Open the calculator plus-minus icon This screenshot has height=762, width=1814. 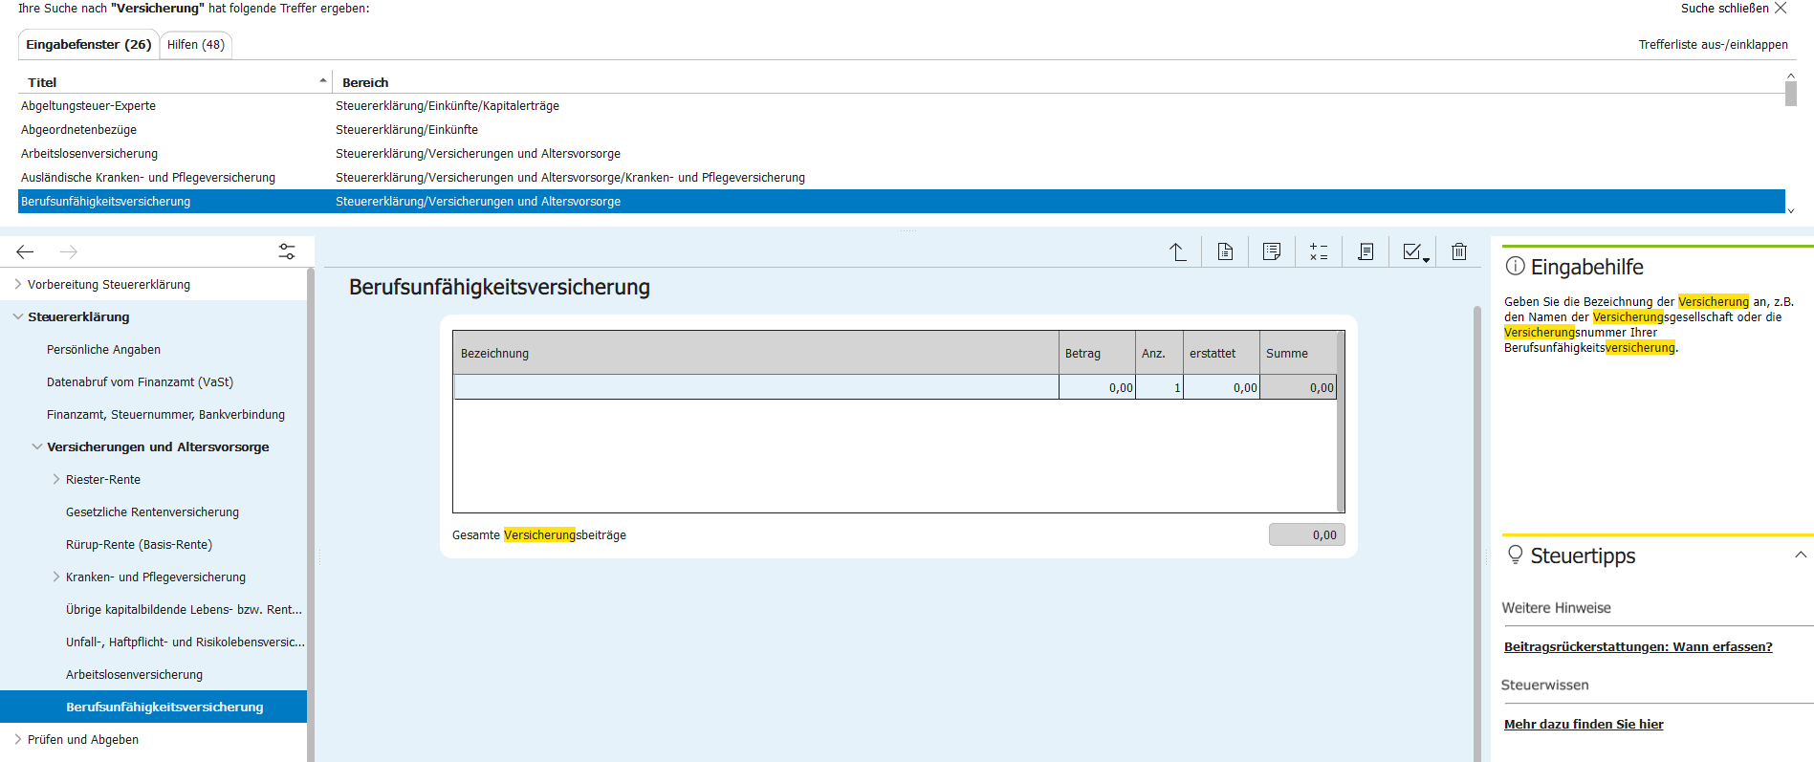click(1318, 251)
